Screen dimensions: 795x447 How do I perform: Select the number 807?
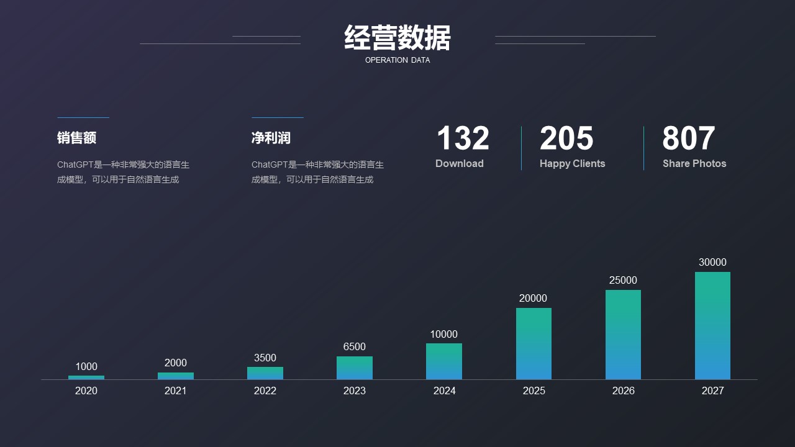coord(689,138)
